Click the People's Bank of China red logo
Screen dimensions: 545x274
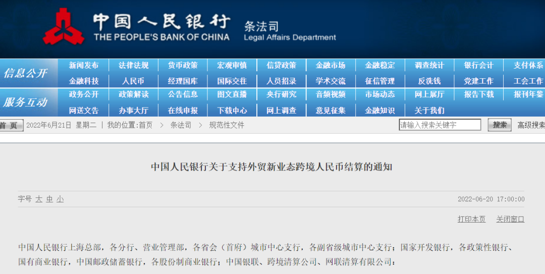64,26
